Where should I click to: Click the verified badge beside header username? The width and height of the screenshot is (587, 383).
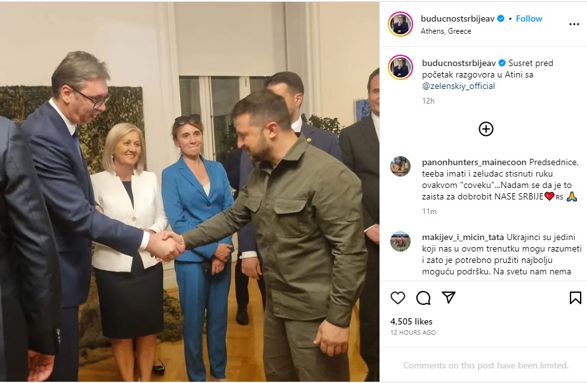pyautogui.click(x=501, y=18)
